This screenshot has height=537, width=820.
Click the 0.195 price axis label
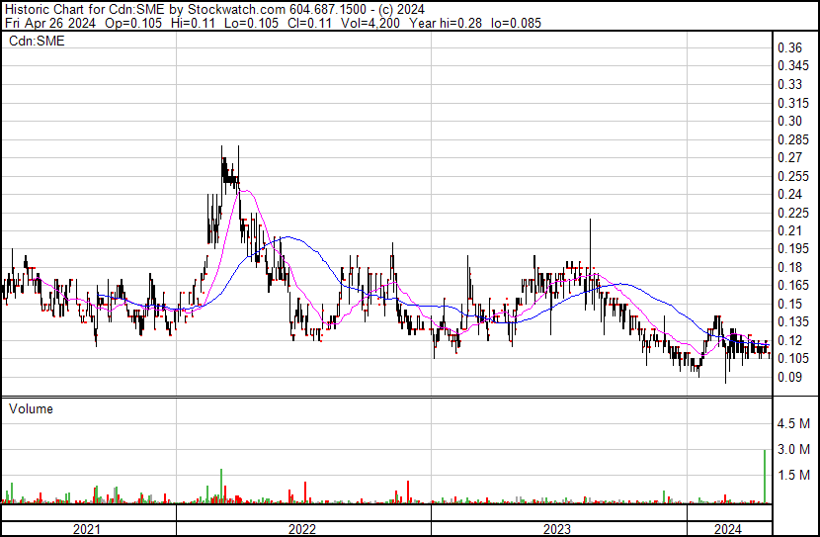pyautogui.click(x=793, y=248)
